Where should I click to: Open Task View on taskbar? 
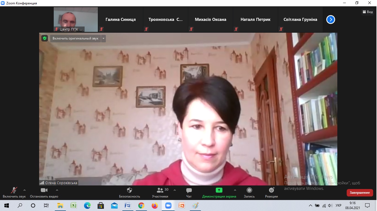[46, 206]
